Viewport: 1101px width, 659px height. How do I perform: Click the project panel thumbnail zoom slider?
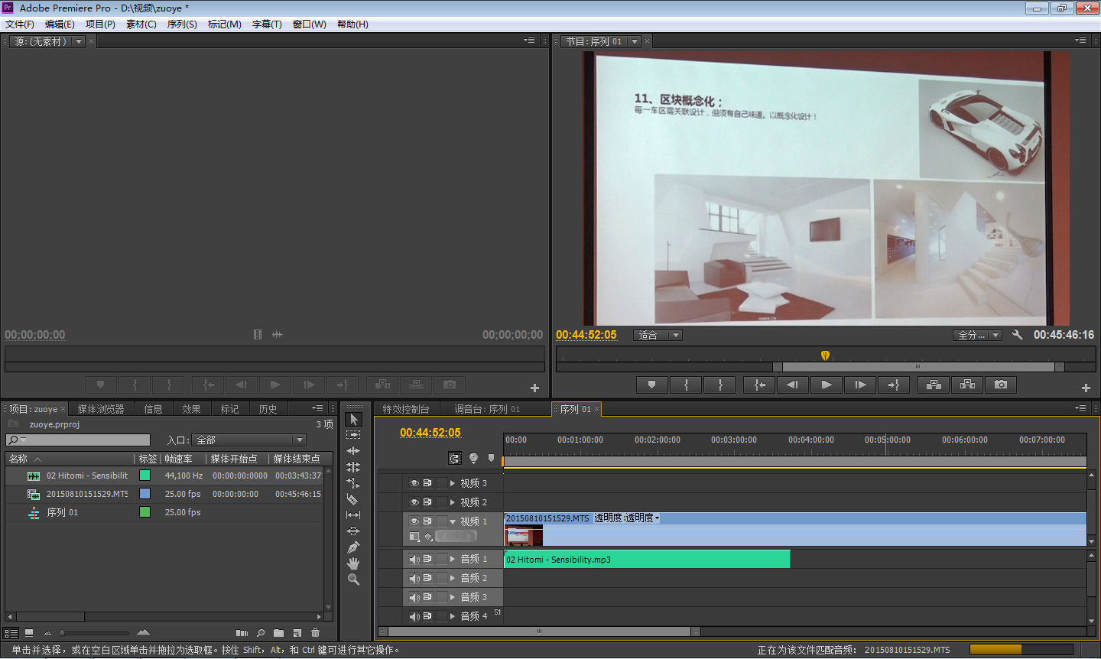point(63,633)
